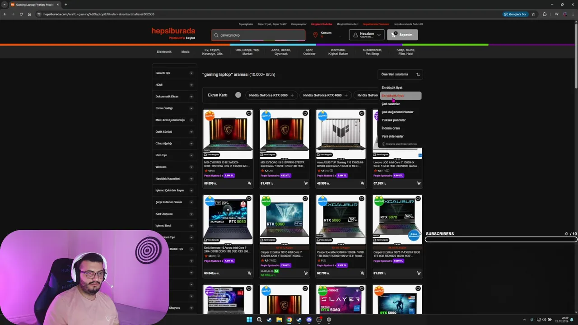Add the 63.646 TL Dell laptop to cart
The image size is (578, 325).
point(249,273)
